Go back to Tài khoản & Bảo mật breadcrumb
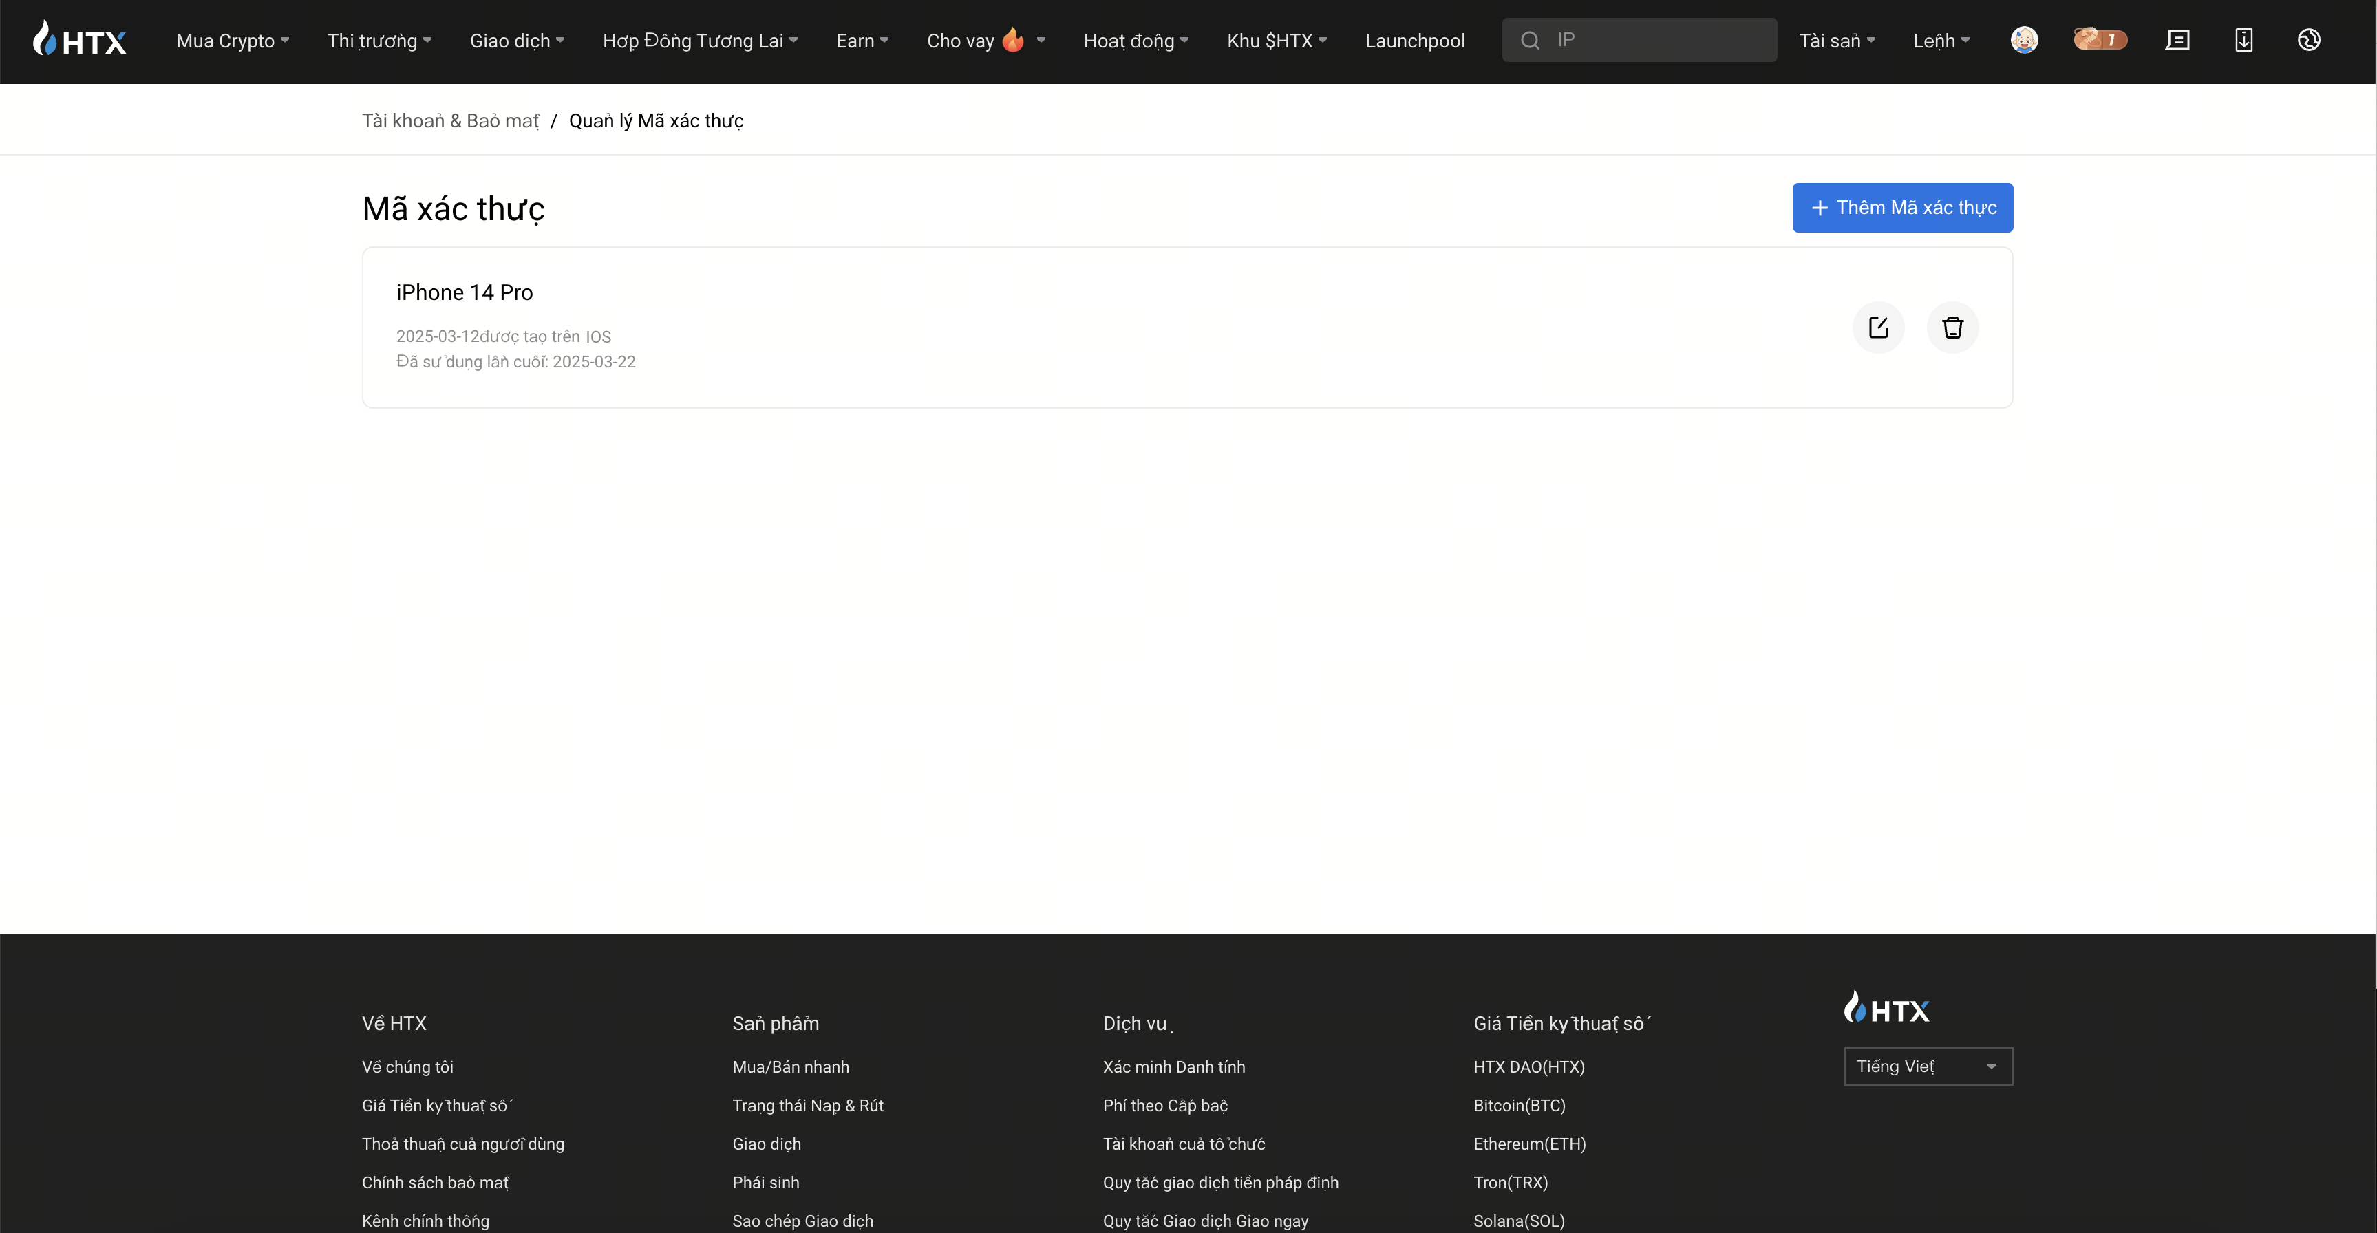2377x1233 pixels. (450, 121)
